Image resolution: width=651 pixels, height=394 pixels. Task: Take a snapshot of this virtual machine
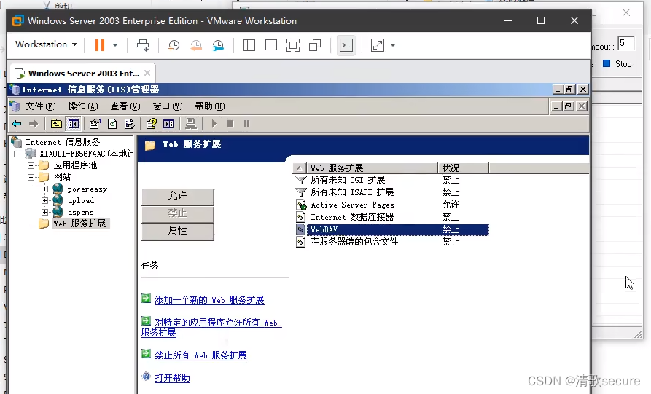click(x=174, y=45)
